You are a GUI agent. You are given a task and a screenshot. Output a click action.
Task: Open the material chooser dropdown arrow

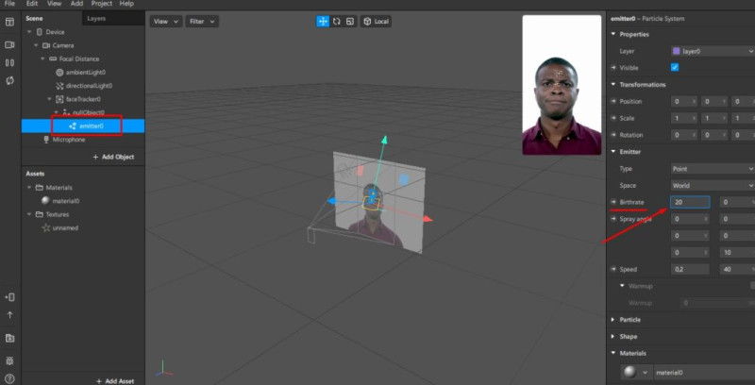(645, 373)
